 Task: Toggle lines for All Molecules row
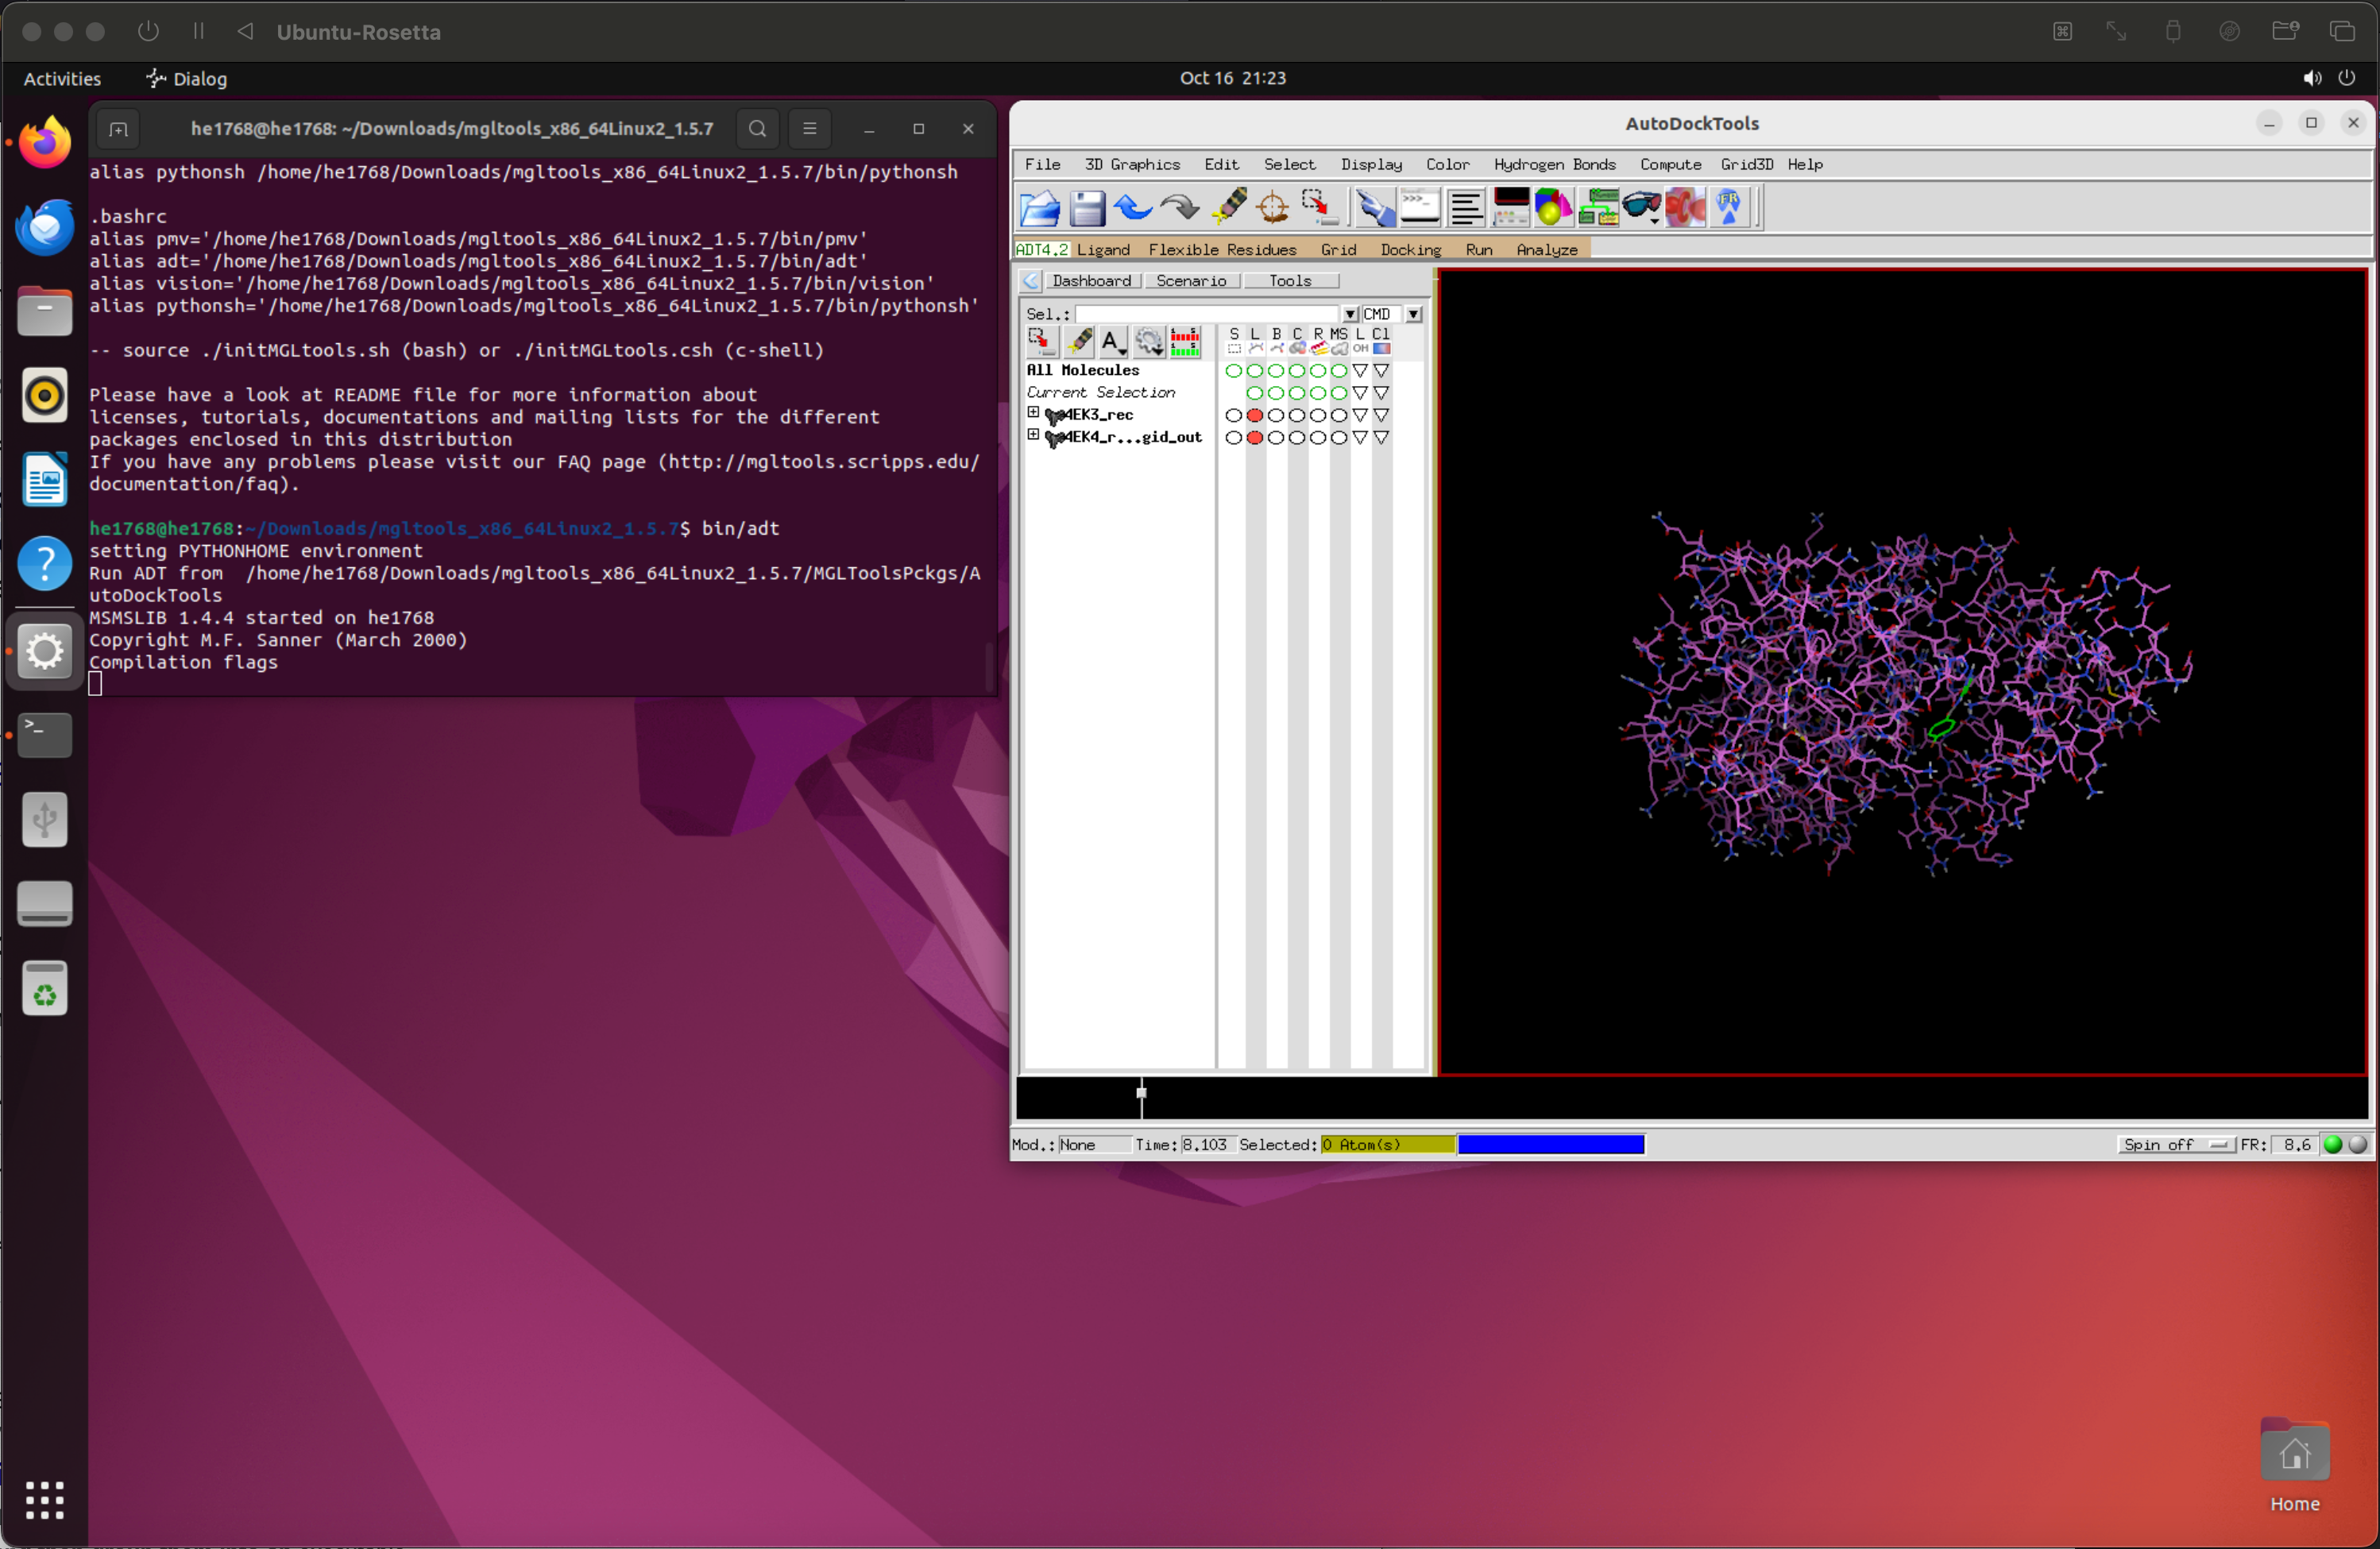click(1254, 371)
